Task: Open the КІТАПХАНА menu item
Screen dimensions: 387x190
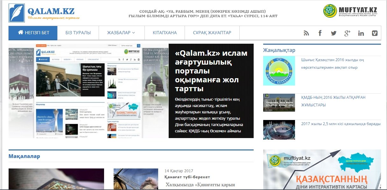Action: [165, 33]
